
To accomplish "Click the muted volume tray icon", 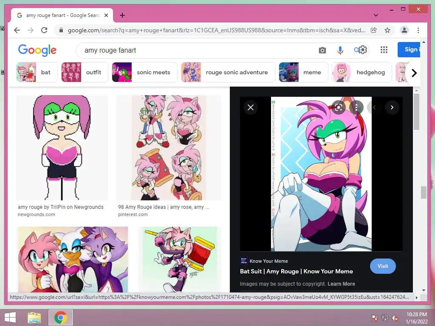I will point(395,318).
